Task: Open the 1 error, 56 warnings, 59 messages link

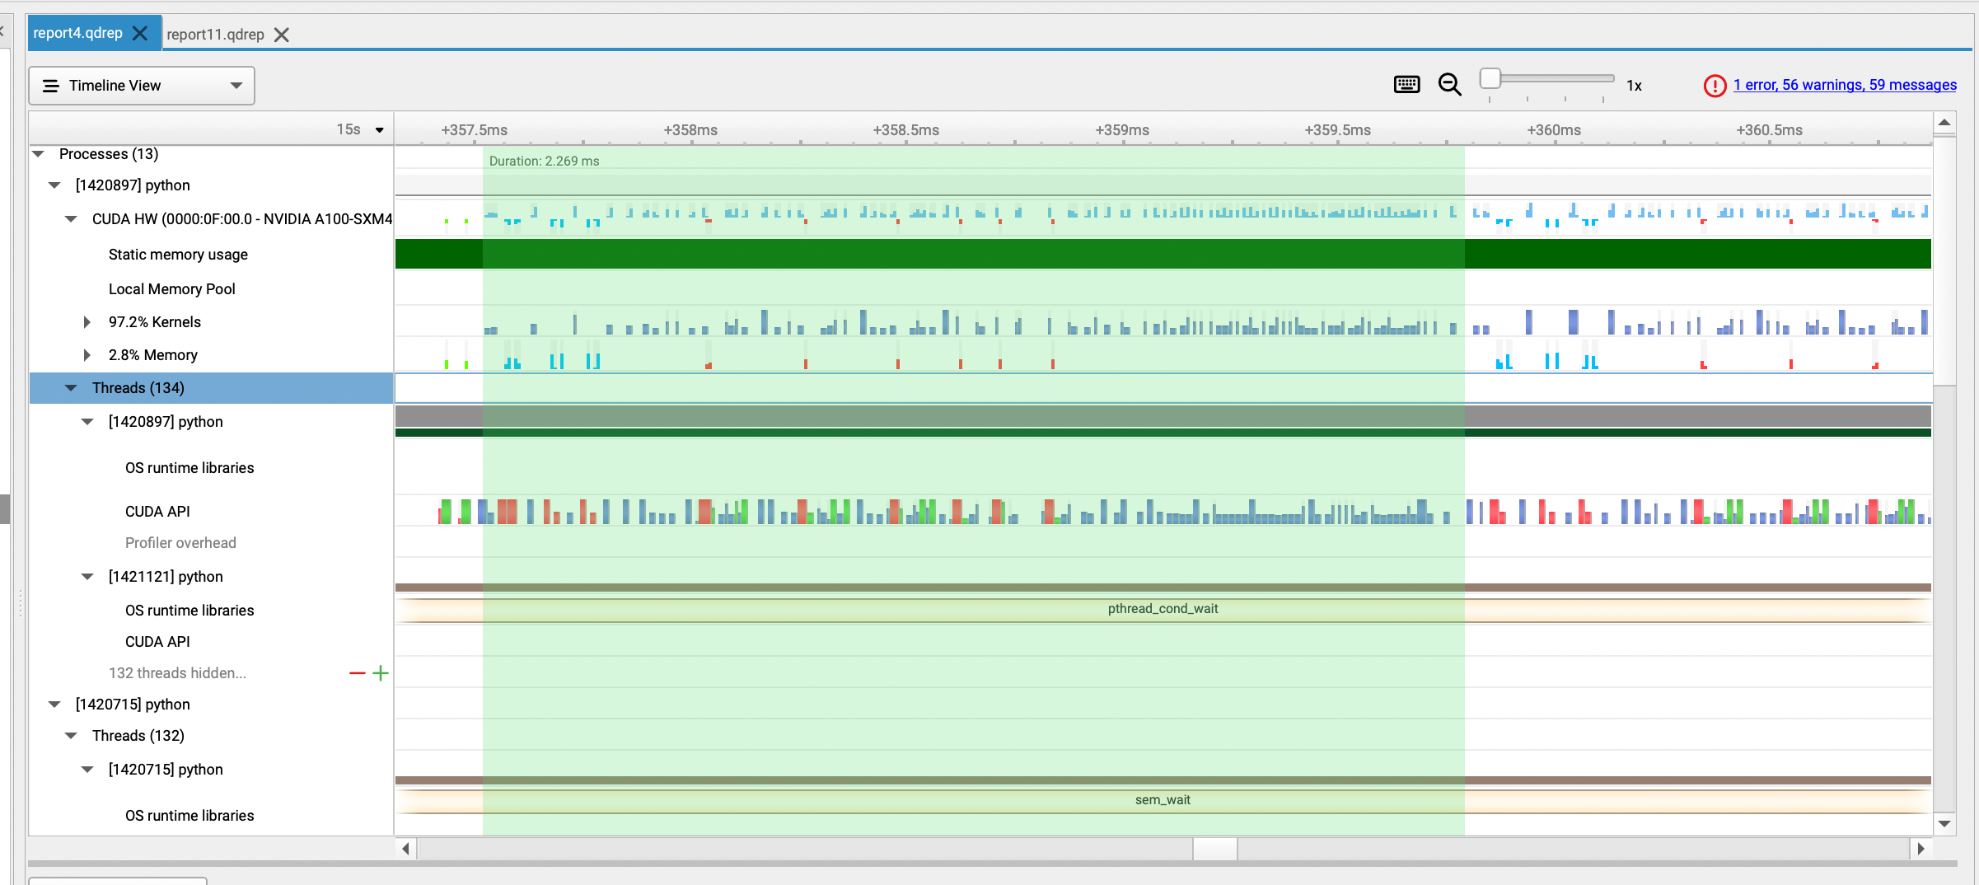Action: point(1845,85)
